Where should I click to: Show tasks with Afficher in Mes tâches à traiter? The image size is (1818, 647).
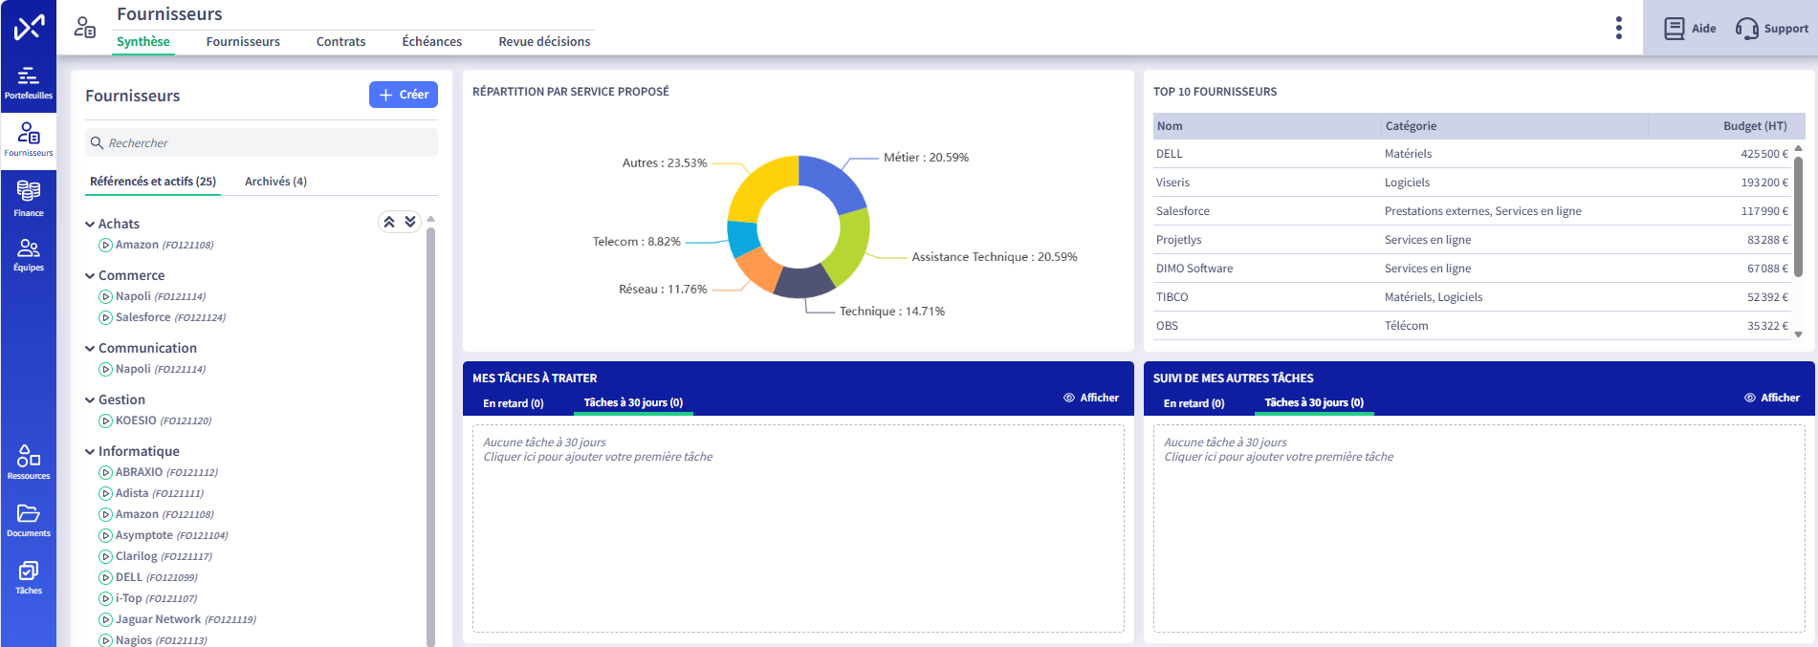(x=1091, y=398)
